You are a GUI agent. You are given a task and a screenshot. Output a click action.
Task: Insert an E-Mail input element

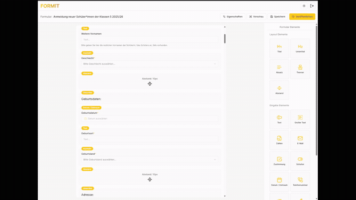click(x=300, y=140)
